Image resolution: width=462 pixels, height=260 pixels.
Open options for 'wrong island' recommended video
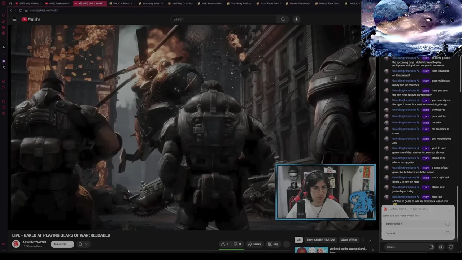tap(373, 249)
